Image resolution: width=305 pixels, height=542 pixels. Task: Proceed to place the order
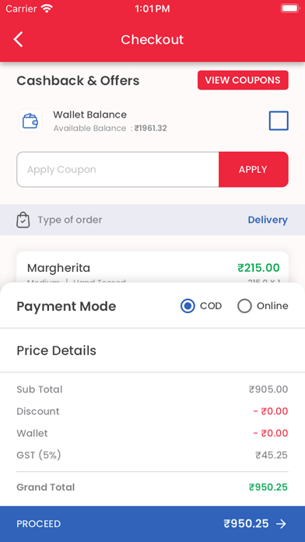152,524
